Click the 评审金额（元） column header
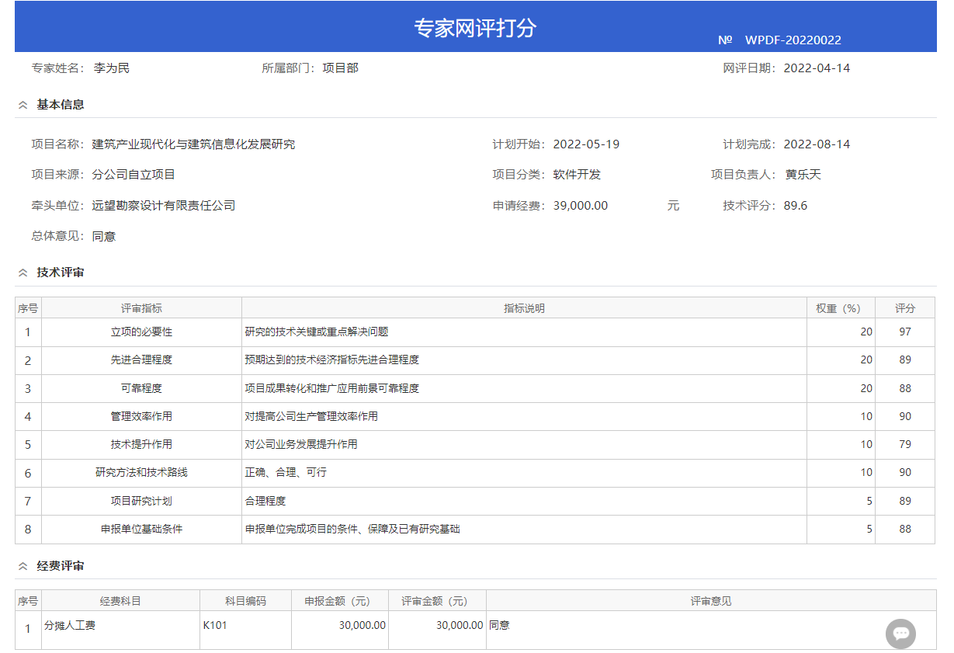Screen dimensions: 954x653 (437, 601)
